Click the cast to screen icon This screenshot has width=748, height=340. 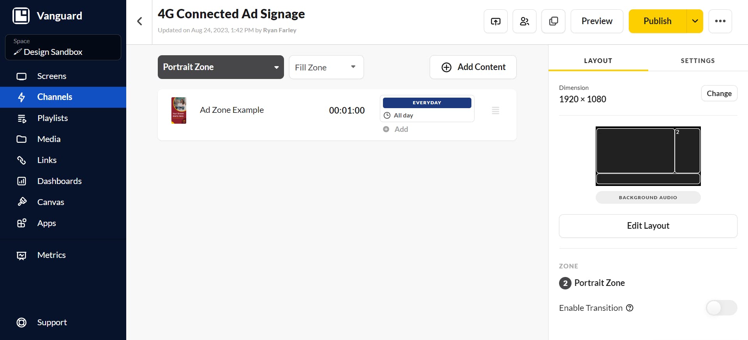[x=496, y=21]
